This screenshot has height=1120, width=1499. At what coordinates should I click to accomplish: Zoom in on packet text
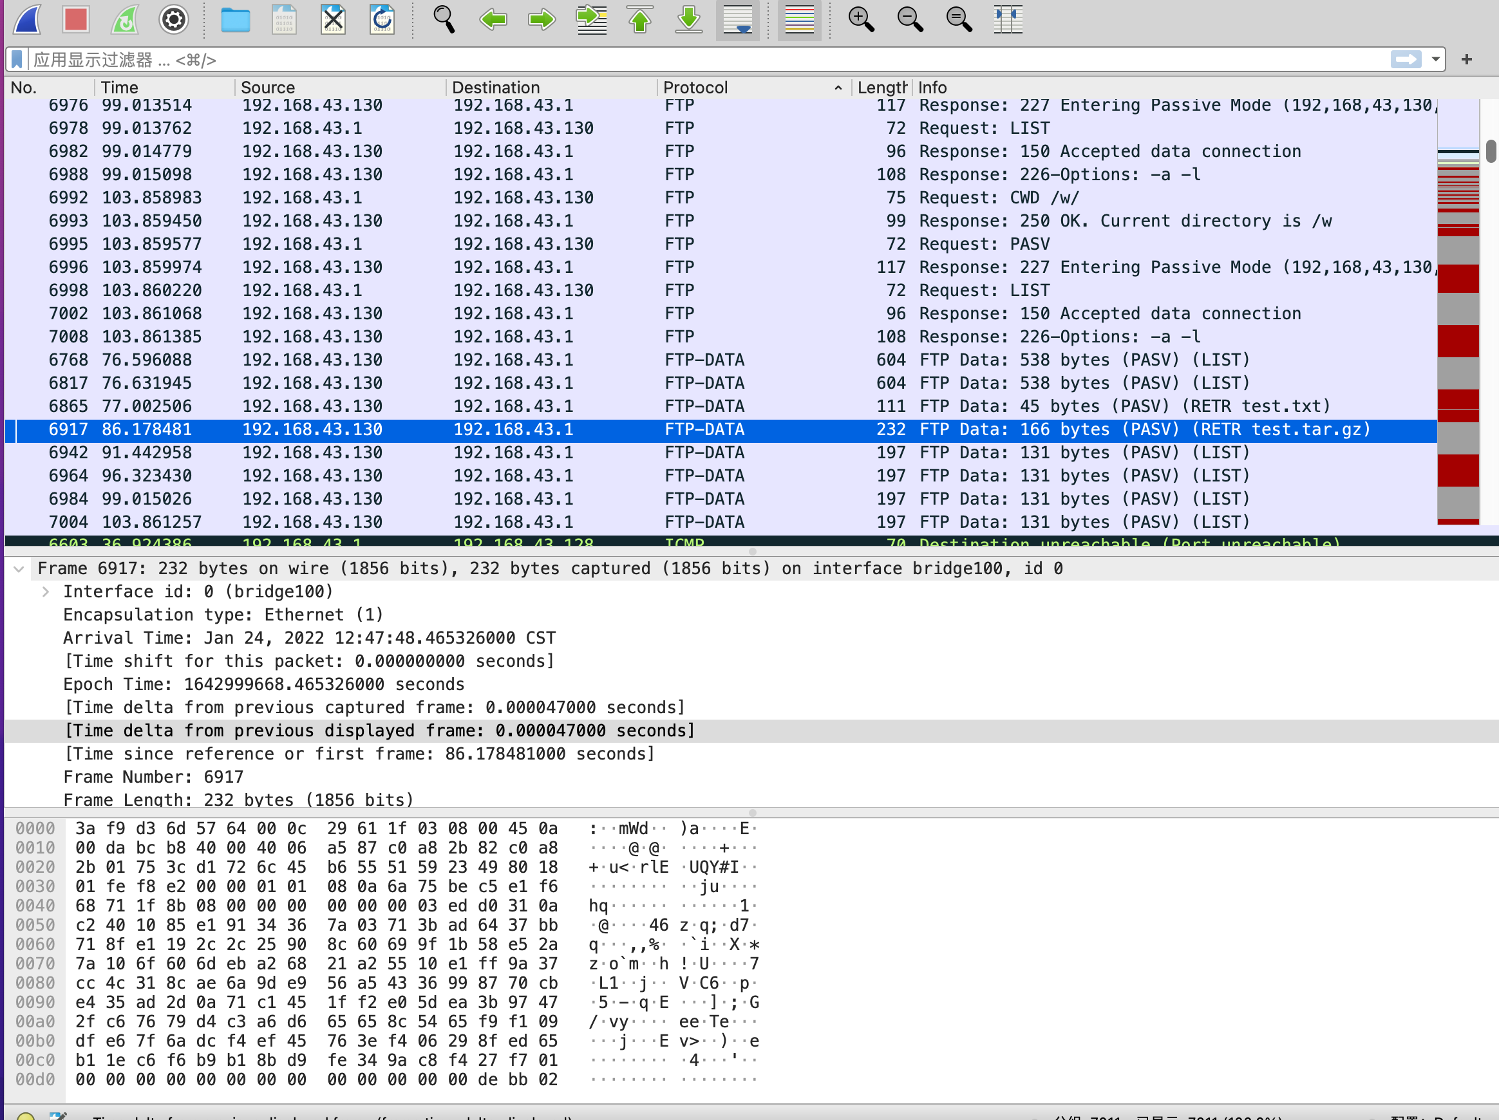coord(861,19)
